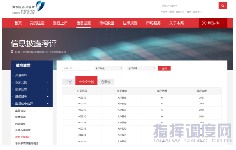
Task: Click the location pin icon in breadcrumb
Action: tap(12, 52)
